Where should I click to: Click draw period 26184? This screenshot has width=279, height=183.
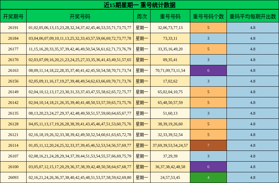coord(13,38)
